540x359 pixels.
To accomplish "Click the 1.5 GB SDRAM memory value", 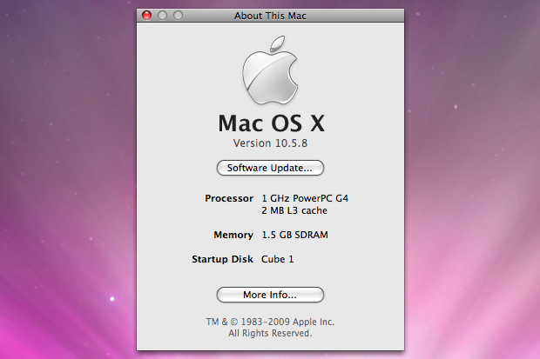I will [294, 235].
